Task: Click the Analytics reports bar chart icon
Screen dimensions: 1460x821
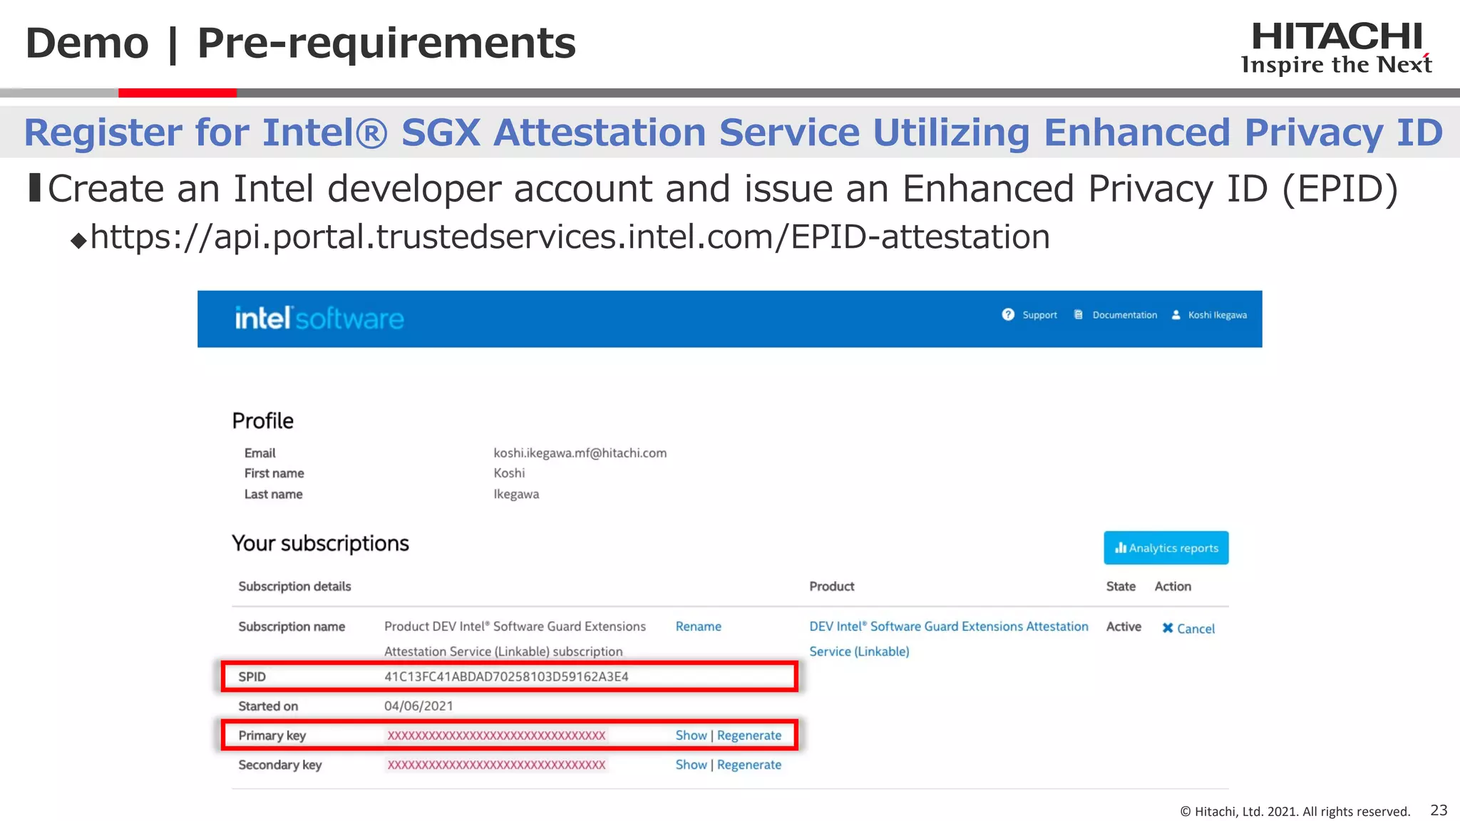Action: [x=1121, y=547]
